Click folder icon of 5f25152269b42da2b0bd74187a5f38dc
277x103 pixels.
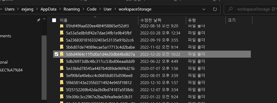tap(62, 90)
